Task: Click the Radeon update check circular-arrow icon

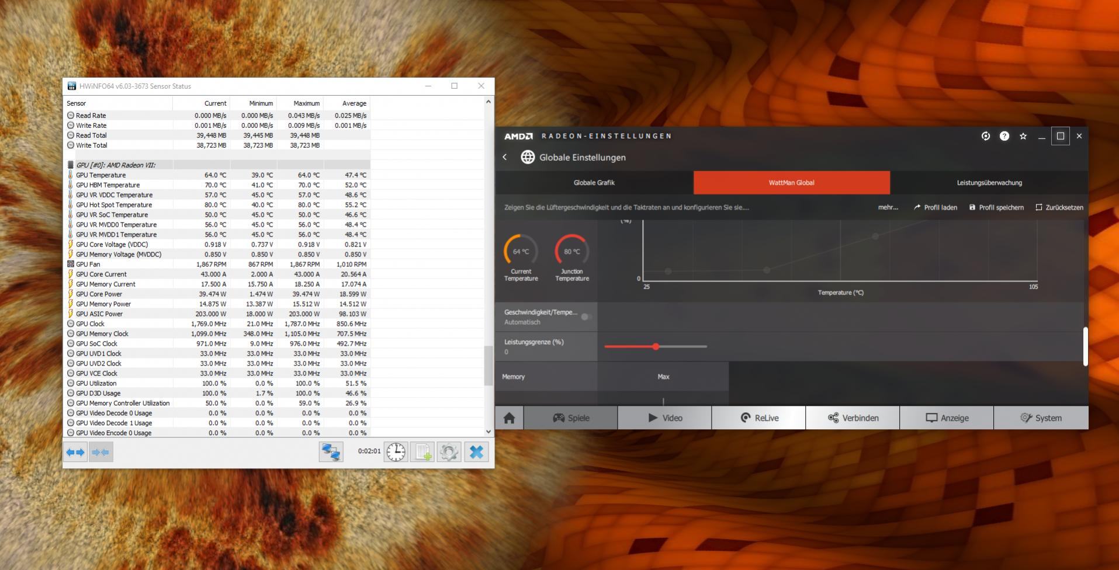Action: pos(986,136)
